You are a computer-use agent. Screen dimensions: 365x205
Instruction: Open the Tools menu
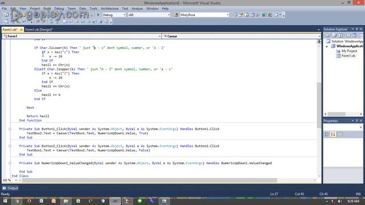tap(94, 9)
